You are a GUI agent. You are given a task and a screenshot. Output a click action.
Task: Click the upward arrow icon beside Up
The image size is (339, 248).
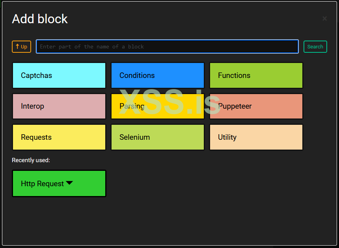pos(17,46)
